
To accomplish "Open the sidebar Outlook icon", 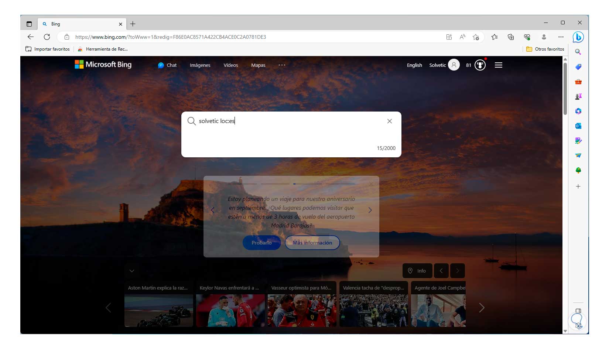I will [x=578, y=126].
